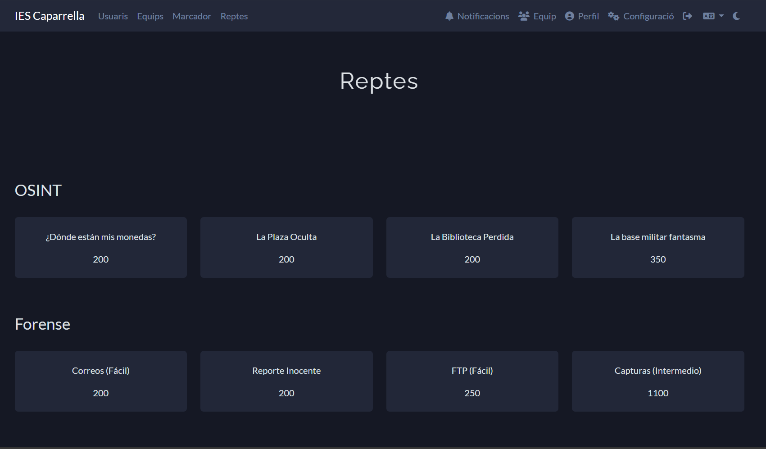Image resolution: width=766 pixels, height=449 pixels.
Task: Click the Perfil user circle icon
Action: 570,16
